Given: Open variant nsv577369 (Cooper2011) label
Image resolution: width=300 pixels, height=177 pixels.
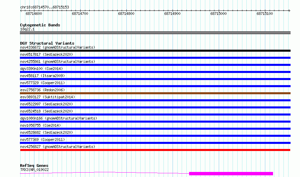Looking at the screenshot, I should (42, 140).
